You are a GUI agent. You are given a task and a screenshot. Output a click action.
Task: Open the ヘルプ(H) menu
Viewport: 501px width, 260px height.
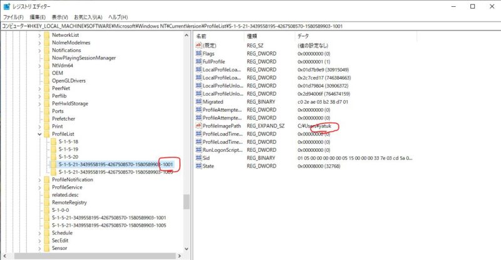[118, 17]
